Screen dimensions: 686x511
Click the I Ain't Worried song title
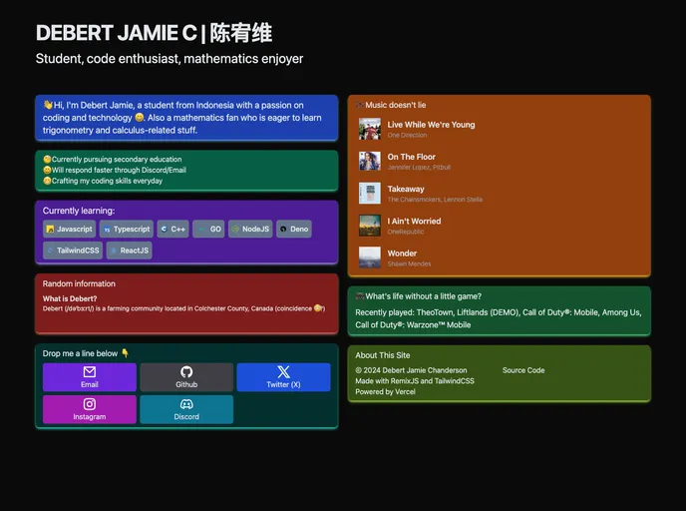414,222
